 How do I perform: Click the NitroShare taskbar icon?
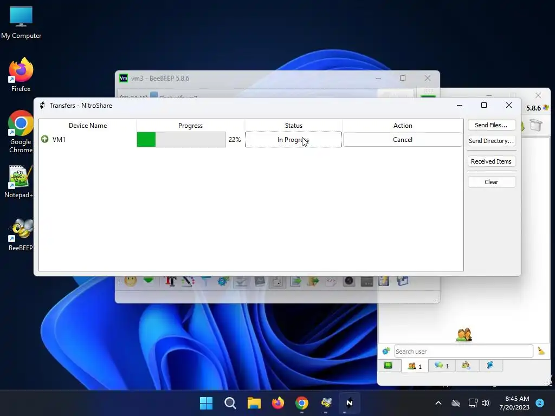point(350,403)
